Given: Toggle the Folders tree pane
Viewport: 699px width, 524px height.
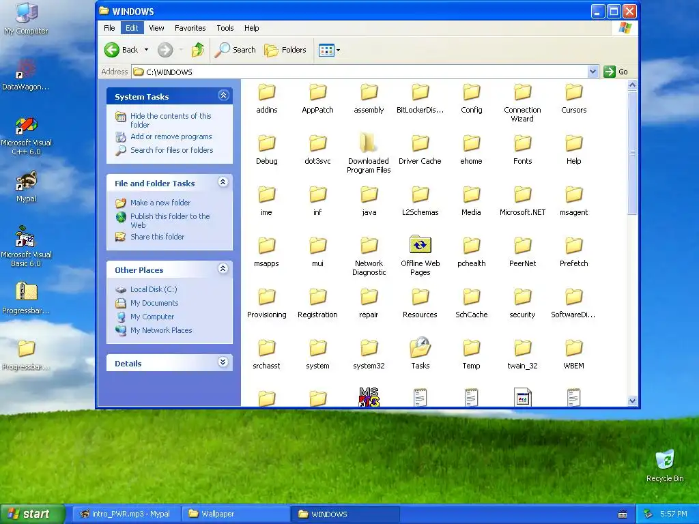Looking at the screenshot, I should coord(285,50).
